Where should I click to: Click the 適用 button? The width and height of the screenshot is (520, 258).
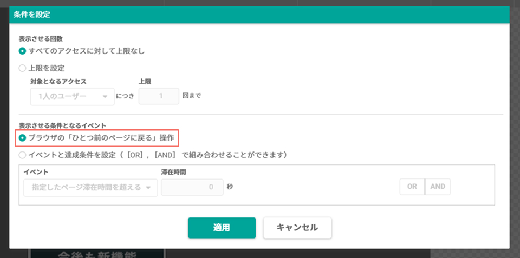click(222, 228)
